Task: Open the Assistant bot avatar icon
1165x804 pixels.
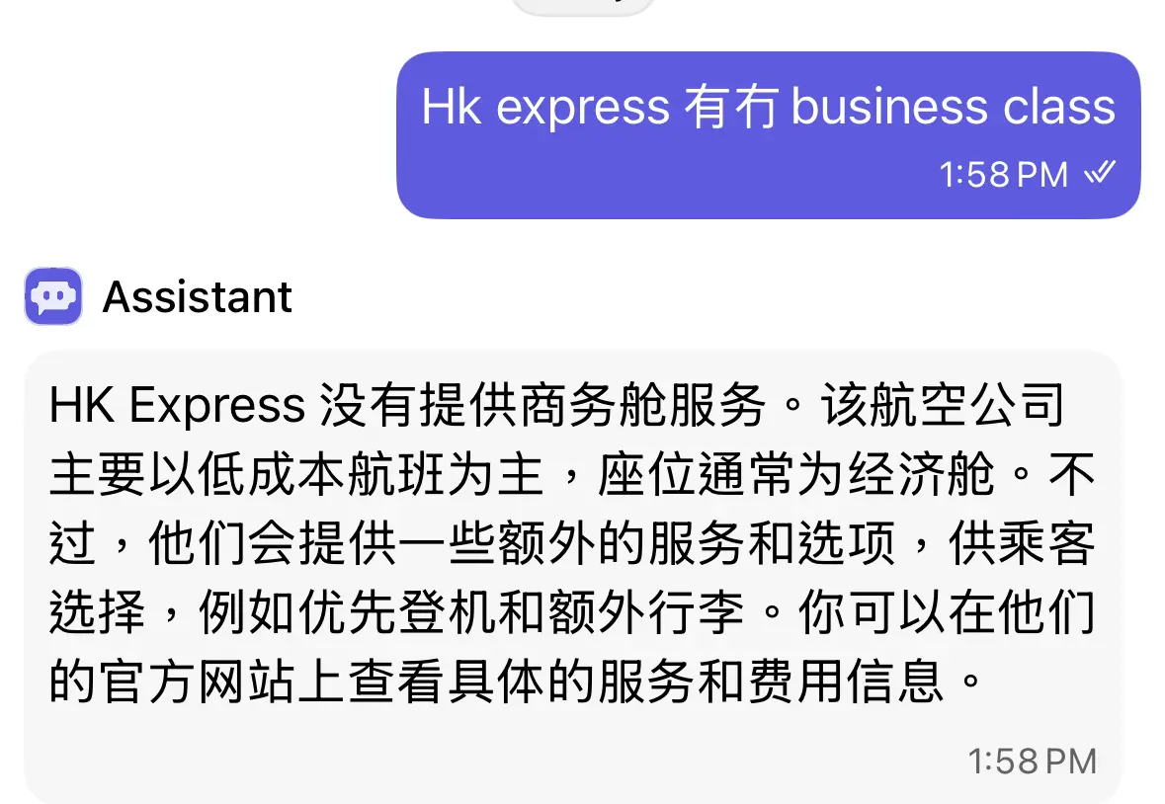Action: pos(52,296)
